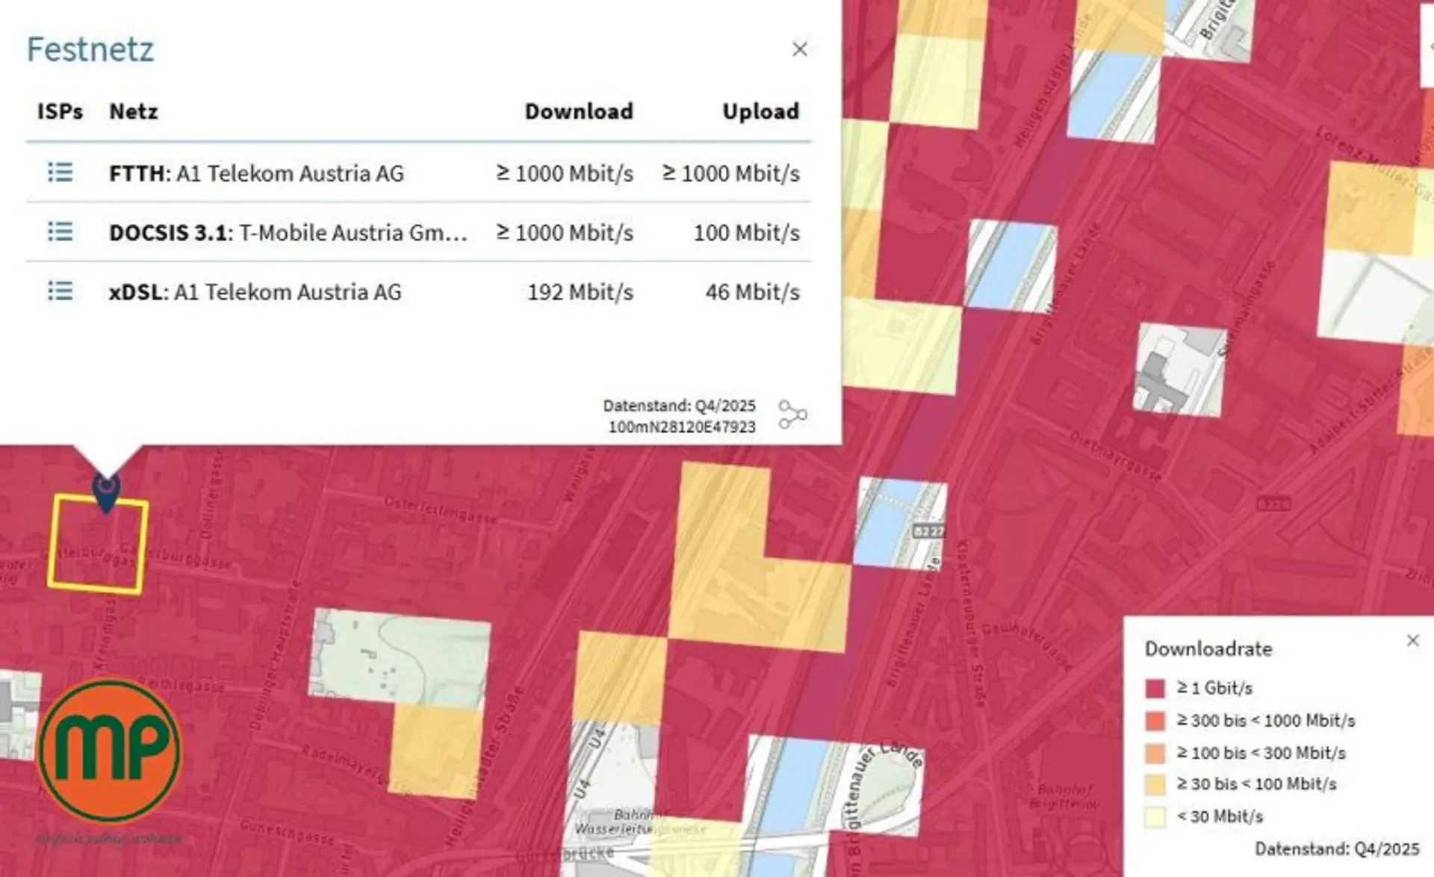The image size is (1434, 877).
Task: Select the ≥ 100 bis < 300 Mbit/s swatch
Action: pos(1155,753)
